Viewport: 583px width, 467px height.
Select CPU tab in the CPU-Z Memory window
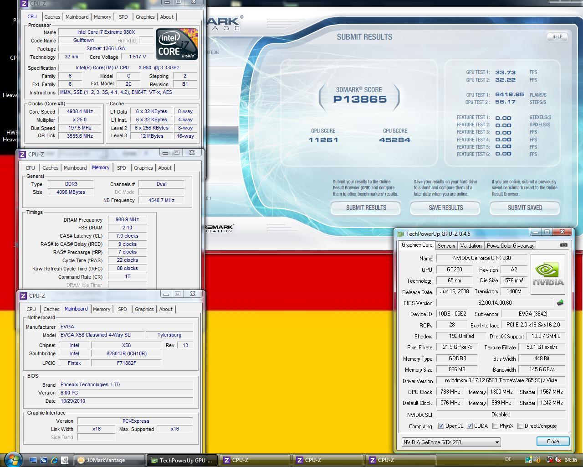point(30,168)
